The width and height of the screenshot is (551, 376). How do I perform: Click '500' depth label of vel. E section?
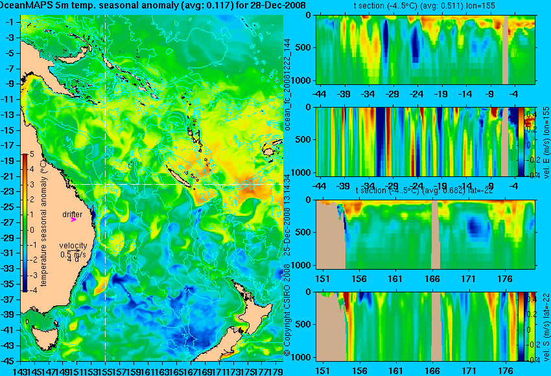coord(304,139)
